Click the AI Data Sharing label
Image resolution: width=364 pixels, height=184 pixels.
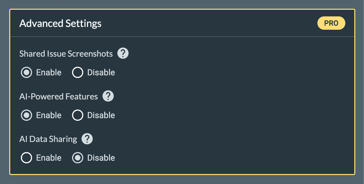[x=48, y=139]
